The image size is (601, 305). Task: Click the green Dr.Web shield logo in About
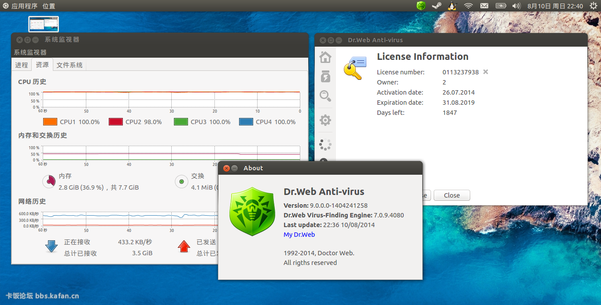click(x=252, y=211)
